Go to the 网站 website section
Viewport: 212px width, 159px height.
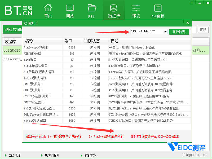click(x=70, y=11)
